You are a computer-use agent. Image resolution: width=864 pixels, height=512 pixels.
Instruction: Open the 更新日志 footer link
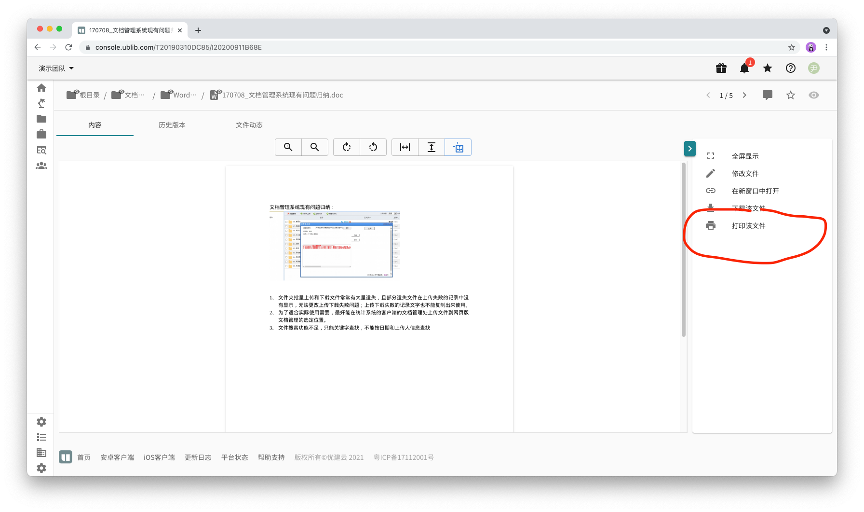pyautogui.click(x=198, y=457)
